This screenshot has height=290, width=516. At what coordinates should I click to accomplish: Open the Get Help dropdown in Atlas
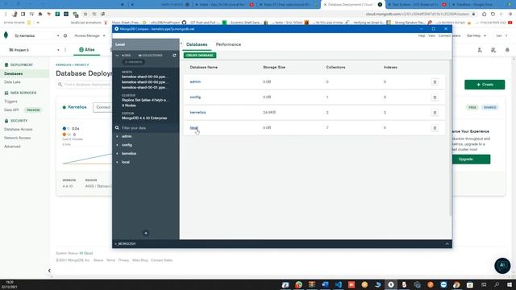pos(476,35)
